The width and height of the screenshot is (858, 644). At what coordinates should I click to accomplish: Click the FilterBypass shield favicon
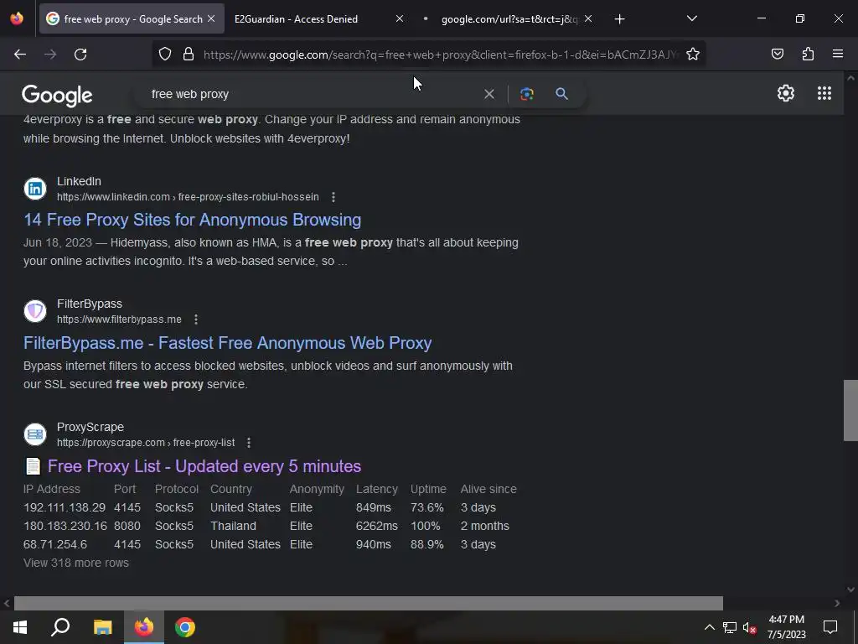35,311
